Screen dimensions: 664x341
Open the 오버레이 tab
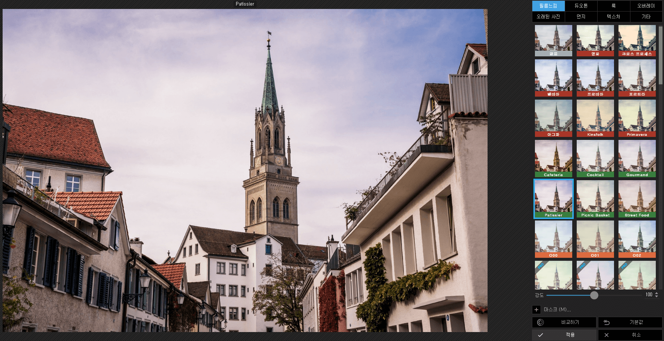point(646,6)
